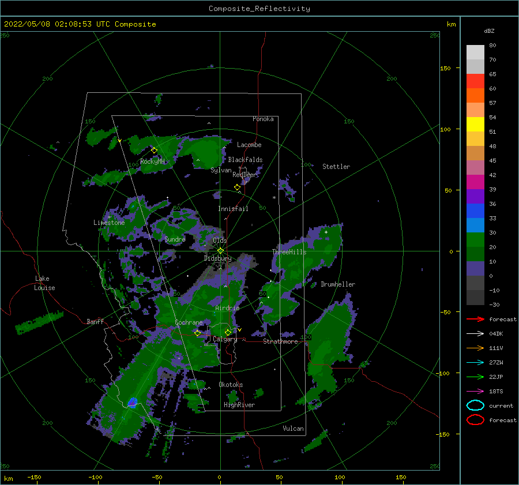This screenshot has height=485, width=519.
Task: Click the Strathmore town label
Action: click(x=280, y=341)
